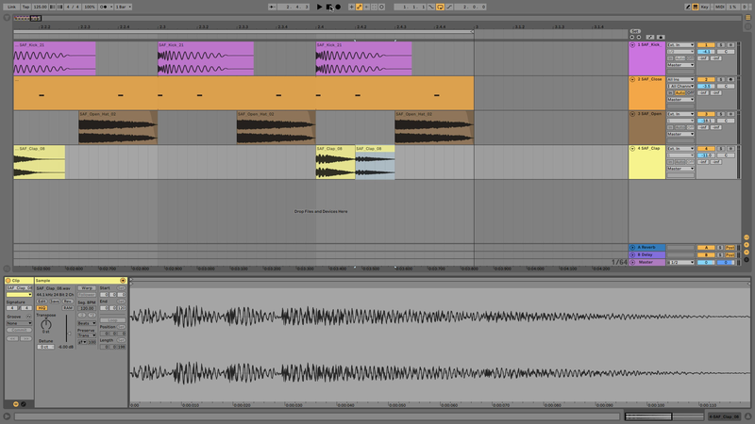This screenshot has height=424, width=755.
Task: Toggle track activator 1 on SAF_Kick
Action: [x=706, y=44]
